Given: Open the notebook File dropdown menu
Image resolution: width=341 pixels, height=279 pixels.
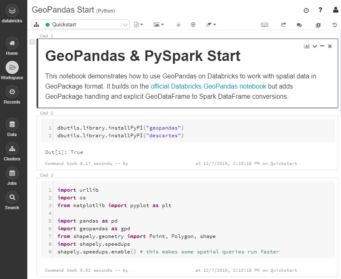Looking at the screenshot, I should 139,24.
